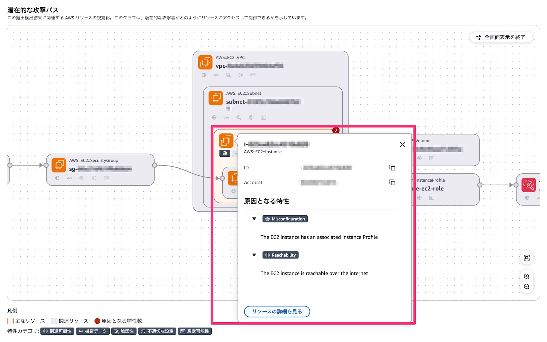
Task: Click the 脆弱性 legend tag
Action: coord(124,331)
